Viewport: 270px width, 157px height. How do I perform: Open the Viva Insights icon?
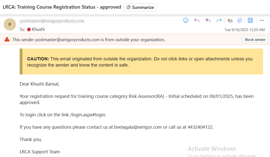coord(240,20)
